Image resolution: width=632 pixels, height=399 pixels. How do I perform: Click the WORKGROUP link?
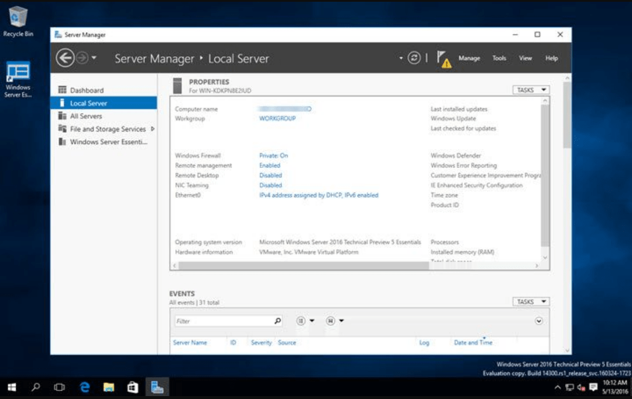pos(277,119)
